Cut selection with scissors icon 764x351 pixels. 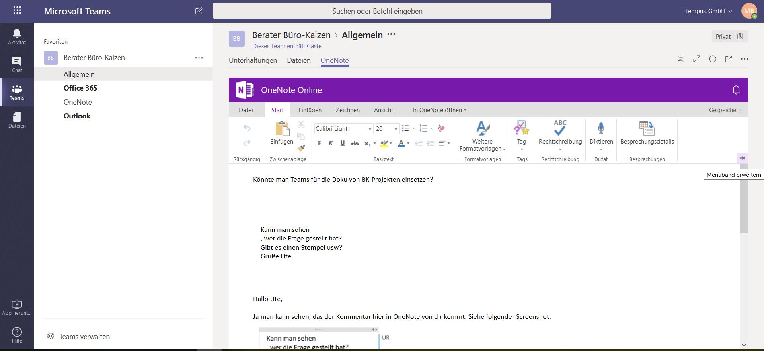301,124
